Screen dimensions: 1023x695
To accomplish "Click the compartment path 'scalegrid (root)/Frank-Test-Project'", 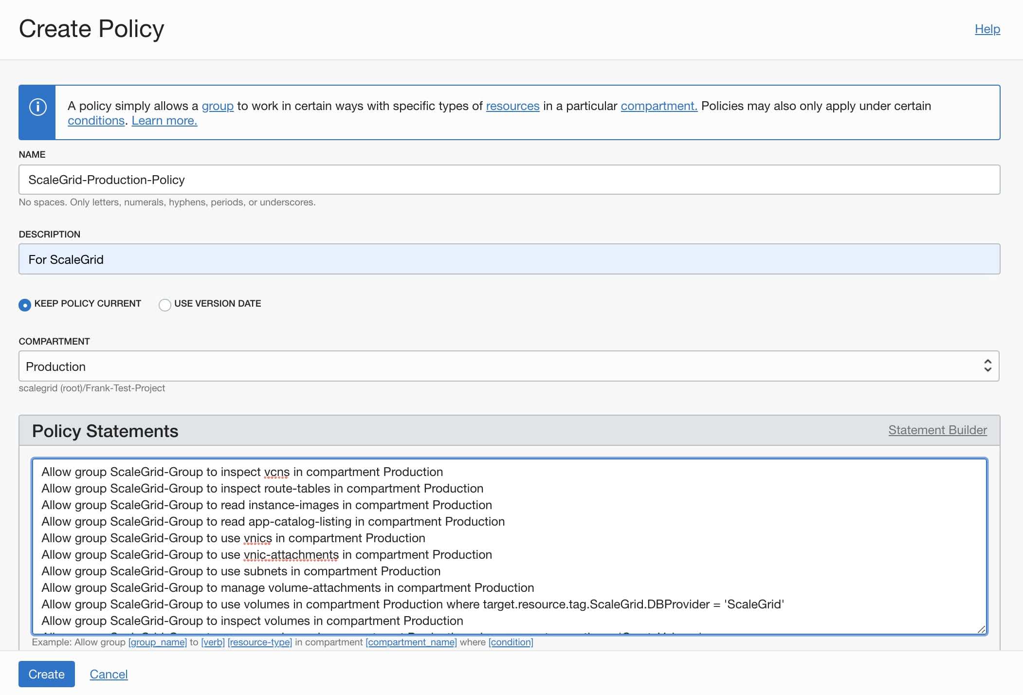I will tap(92, 388).
